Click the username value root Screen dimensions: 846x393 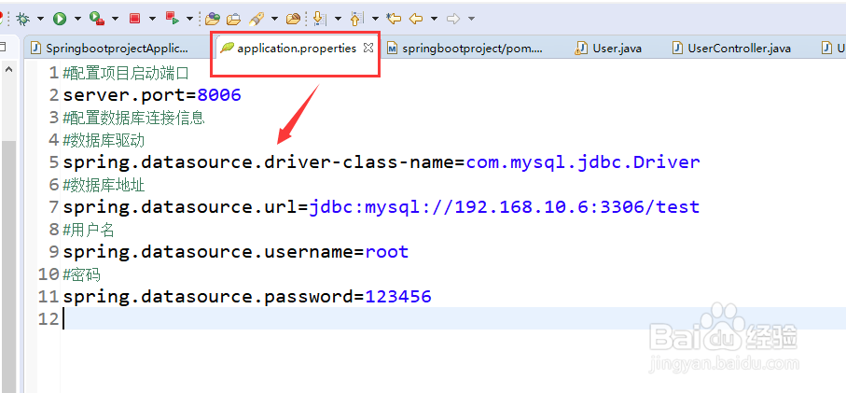[387, 252]
